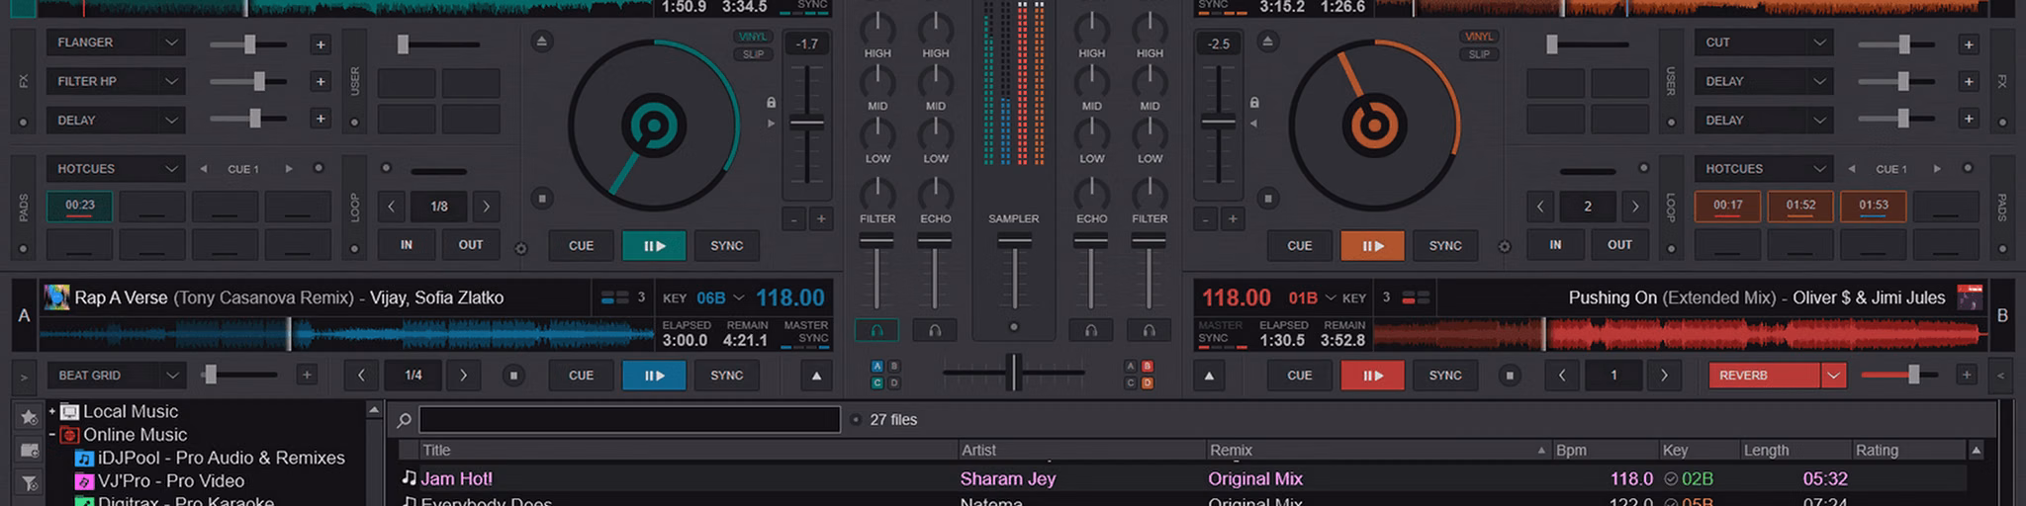This screenshot has width=2026, height=506.
Task: Expand the Local Music tree node
Action: click(x=52, y=411)
